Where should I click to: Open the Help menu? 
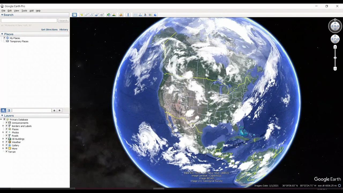click(38, 11)
